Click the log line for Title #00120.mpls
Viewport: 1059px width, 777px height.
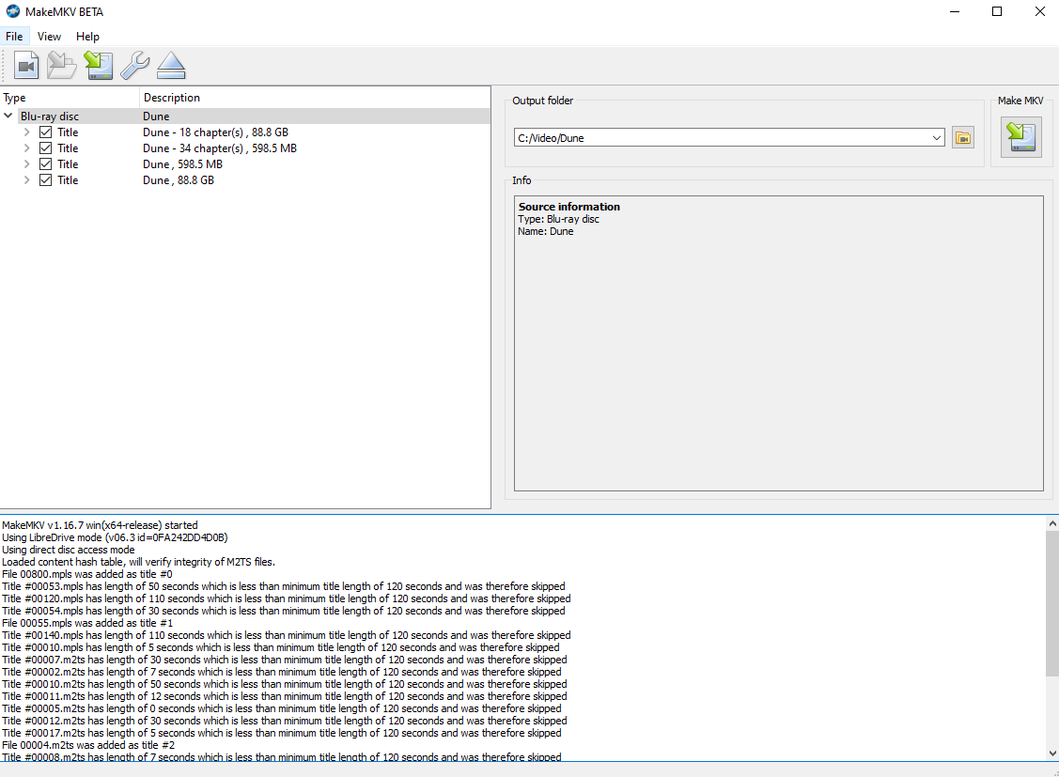(x=287, y=598)
